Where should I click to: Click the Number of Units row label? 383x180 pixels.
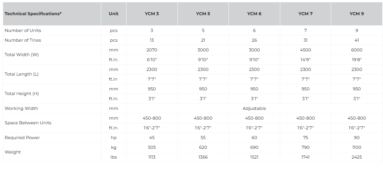23,30
